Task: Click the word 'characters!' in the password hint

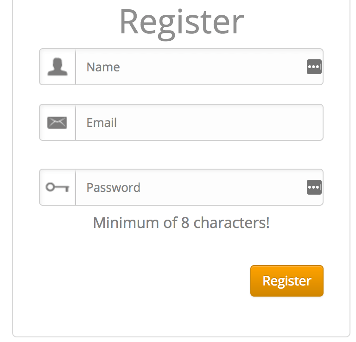Action: point(231,223)
